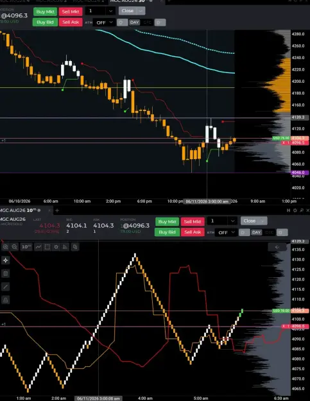Expand the Close button arrow in lower panel
310x401 pixels.
263,221
